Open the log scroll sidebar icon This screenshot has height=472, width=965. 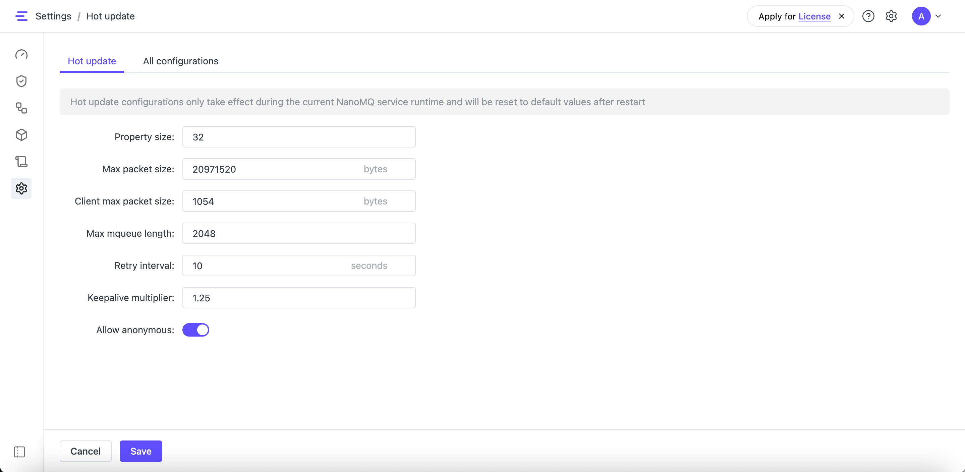(x=21, y=162)
